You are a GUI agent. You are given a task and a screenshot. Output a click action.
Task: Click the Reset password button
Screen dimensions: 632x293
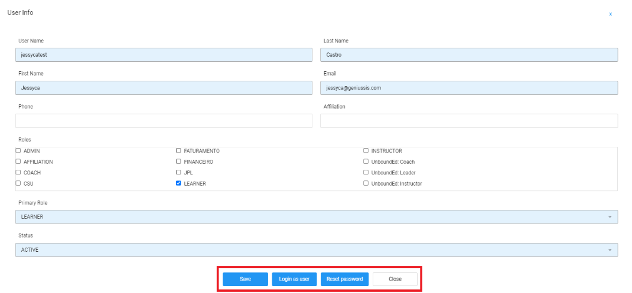click(345, 279)
